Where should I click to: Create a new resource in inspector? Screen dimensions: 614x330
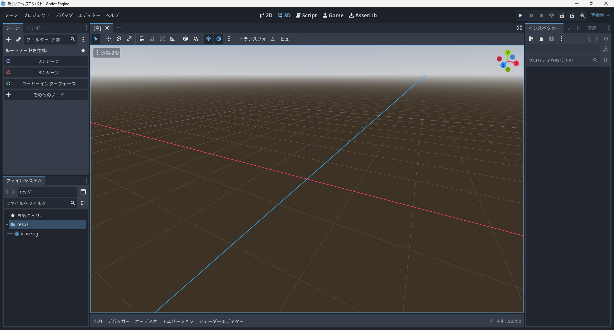[x=531, y=39]
